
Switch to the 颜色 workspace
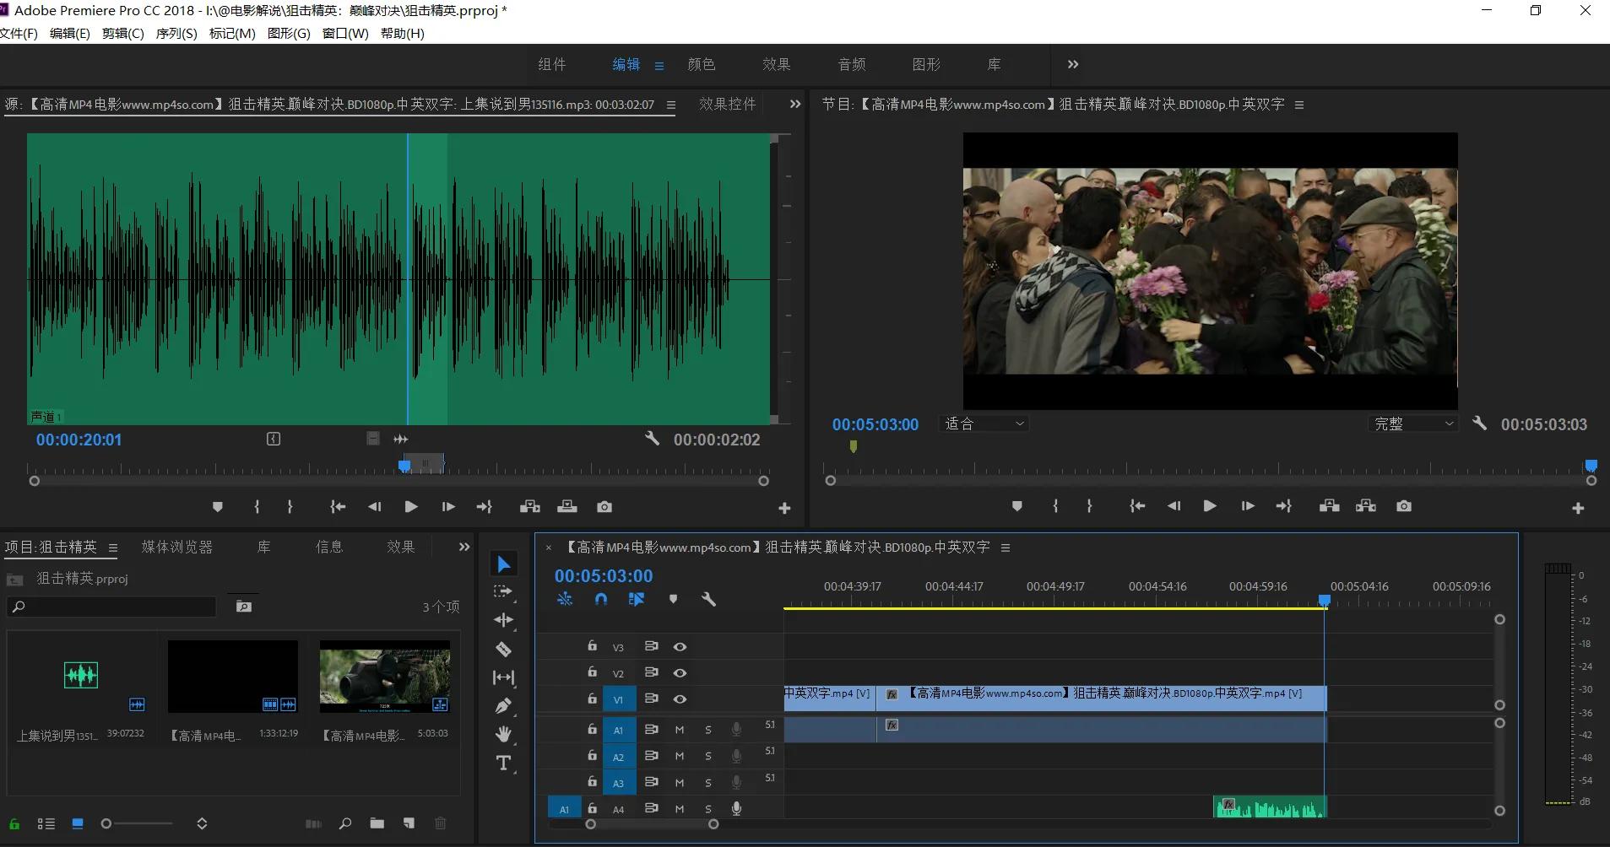tap(702, 64)
